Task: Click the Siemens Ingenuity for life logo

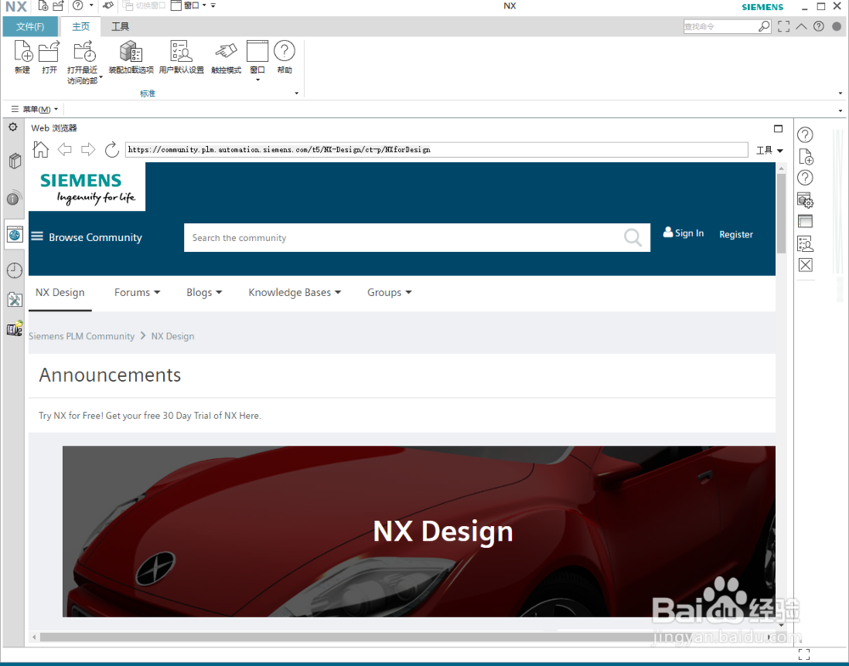Action: [x=87, y=187]
